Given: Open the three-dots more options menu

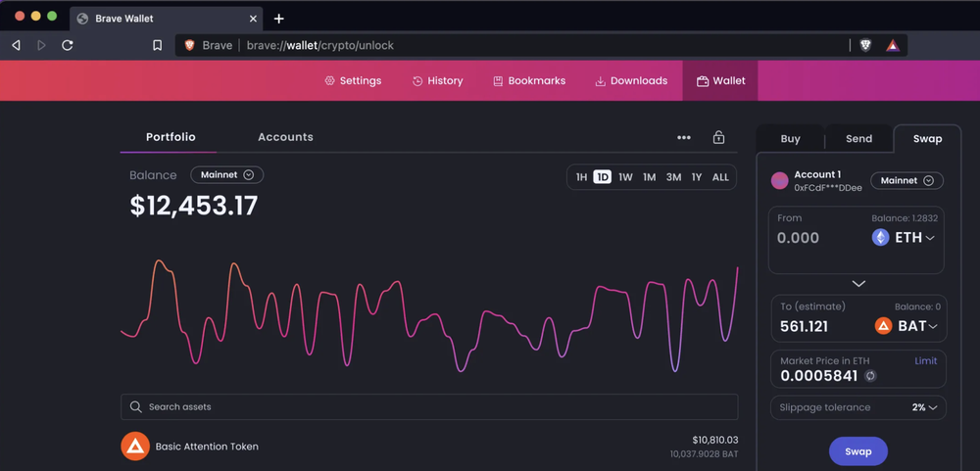Looking at the screenshot, I should coord(684,137).
